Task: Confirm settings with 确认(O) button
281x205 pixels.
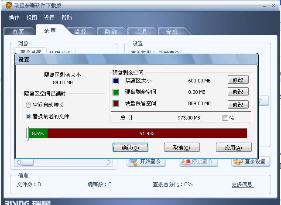Action: point(130,147)
